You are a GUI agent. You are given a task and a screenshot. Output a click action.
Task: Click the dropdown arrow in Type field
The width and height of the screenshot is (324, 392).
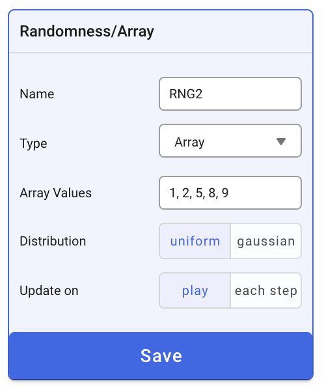coord(281,141)
